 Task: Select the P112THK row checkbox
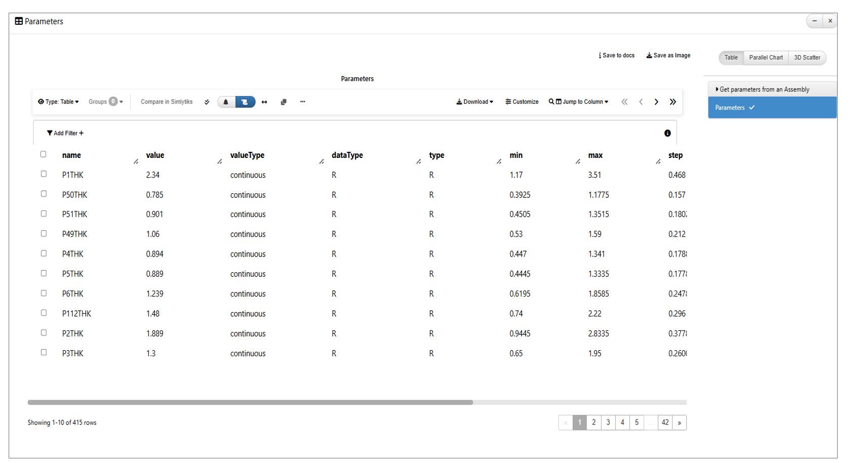click(44, 313)
